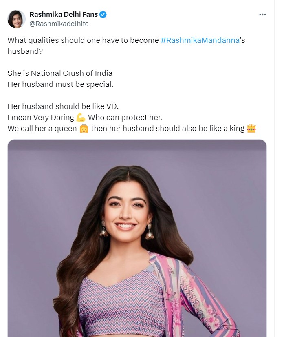Click the flexed bicep emoji
The image size is (284, 337).
(81, 118)
